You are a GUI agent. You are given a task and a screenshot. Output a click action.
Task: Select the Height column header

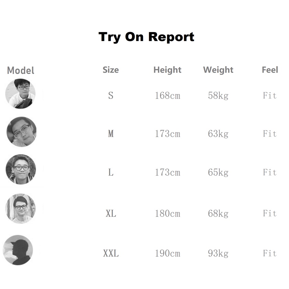pyautogui.click(x=167, y=70)
